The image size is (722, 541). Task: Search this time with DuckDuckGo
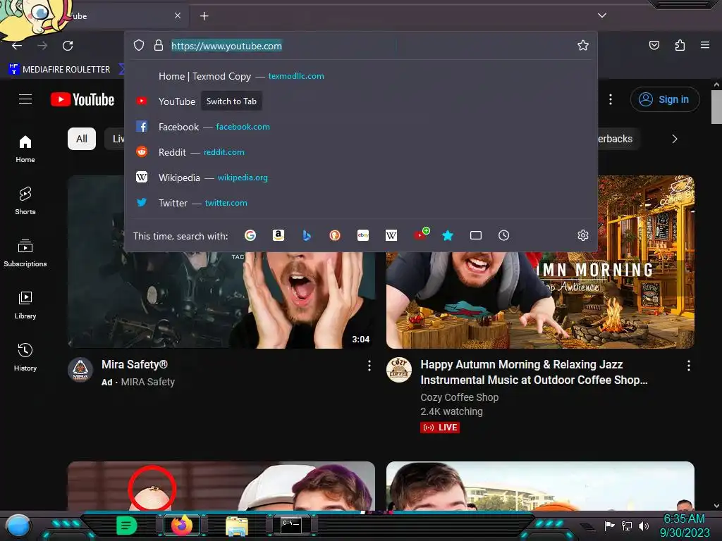tap(335, 235)
